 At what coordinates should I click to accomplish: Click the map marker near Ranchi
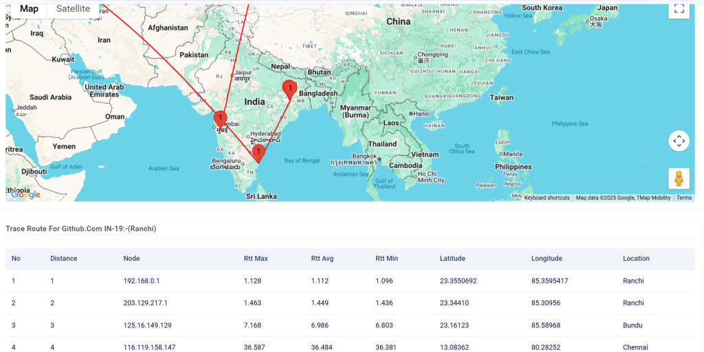point(290,89)
